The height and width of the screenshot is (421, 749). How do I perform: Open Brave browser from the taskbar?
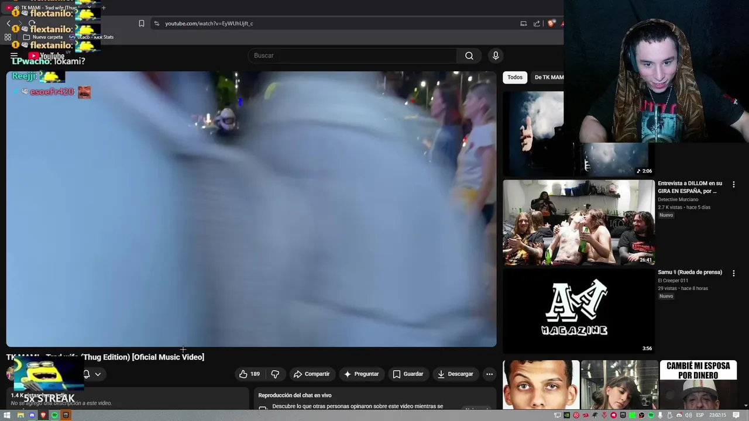[43, 415]
